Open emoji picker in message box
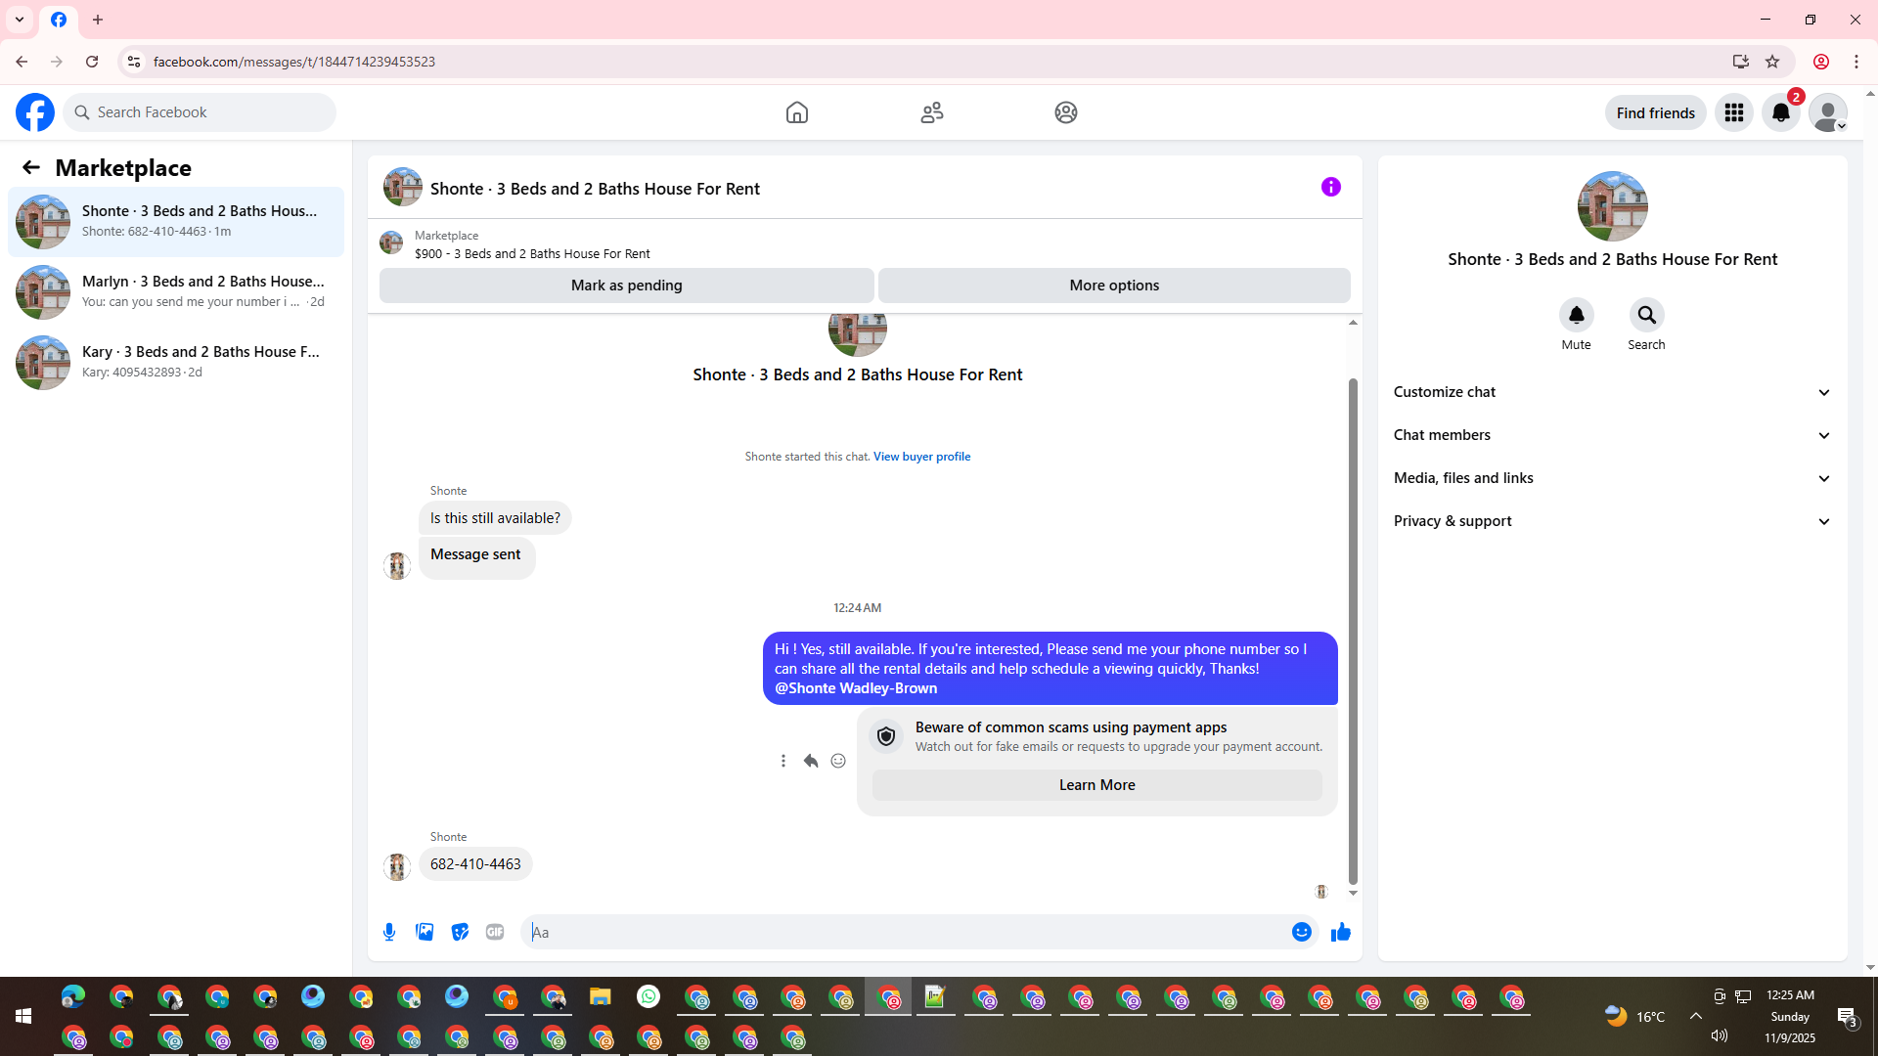Image resolution: width=1878 pixels, height=1056 pixels. pos(1301,932)
